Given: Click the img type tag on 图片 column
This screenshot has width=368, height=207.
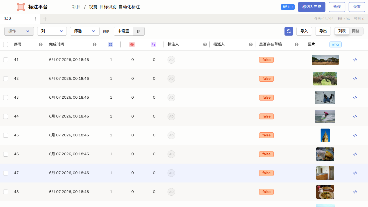Looking at the screenshot, I should (x=335, y=44).
